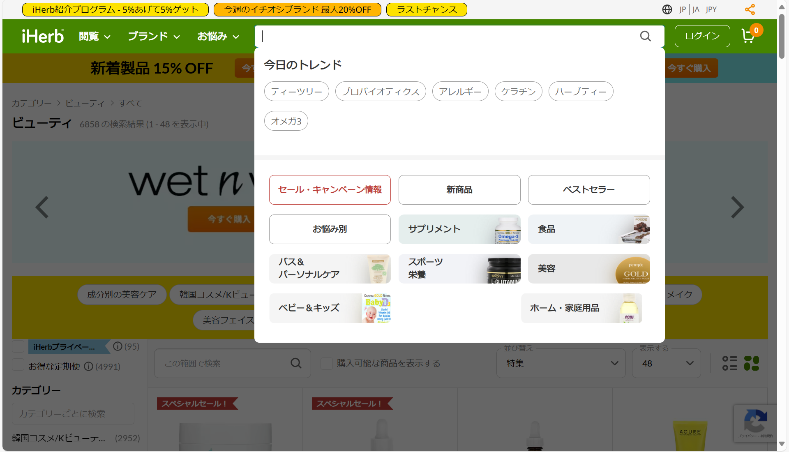
Task: Switch to green grid view icon
Action: coord(752,363)
